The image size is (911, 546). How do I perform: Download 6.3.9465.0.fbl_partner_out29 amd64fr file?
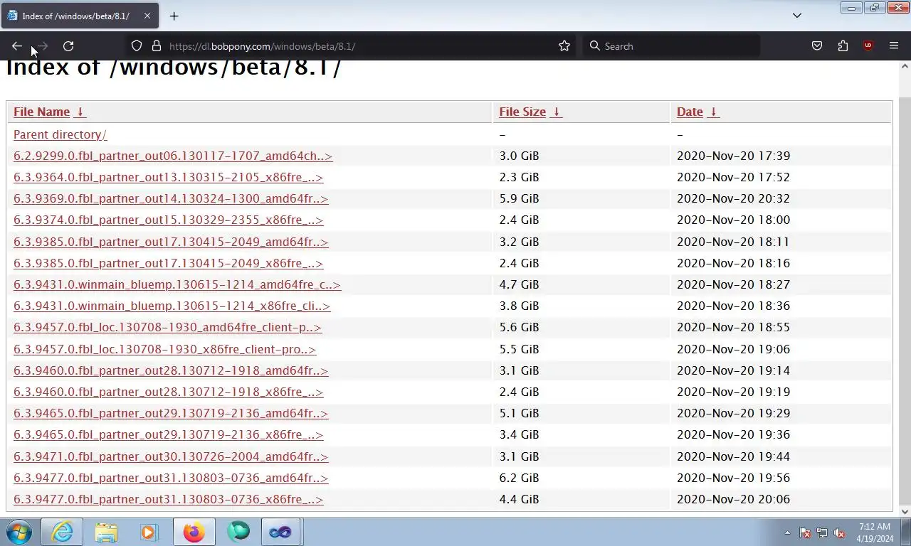point(171,413)
